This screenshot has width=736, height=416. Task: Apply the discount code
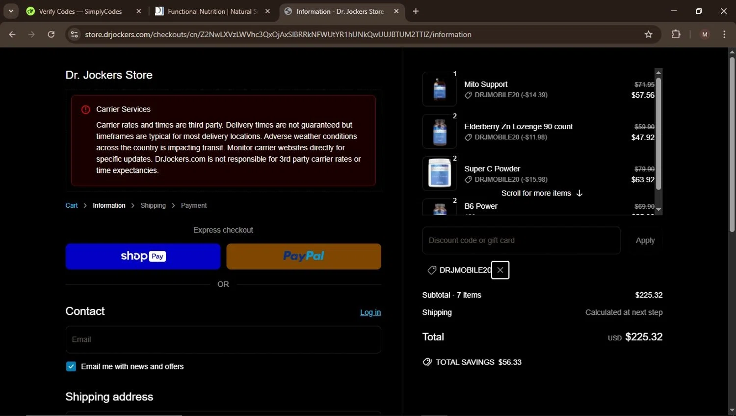click(x=645, y=241)
